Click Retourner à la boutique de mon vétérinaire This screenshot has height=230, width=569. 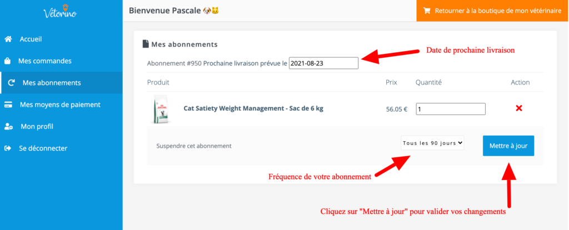click(x=493, y=11)
